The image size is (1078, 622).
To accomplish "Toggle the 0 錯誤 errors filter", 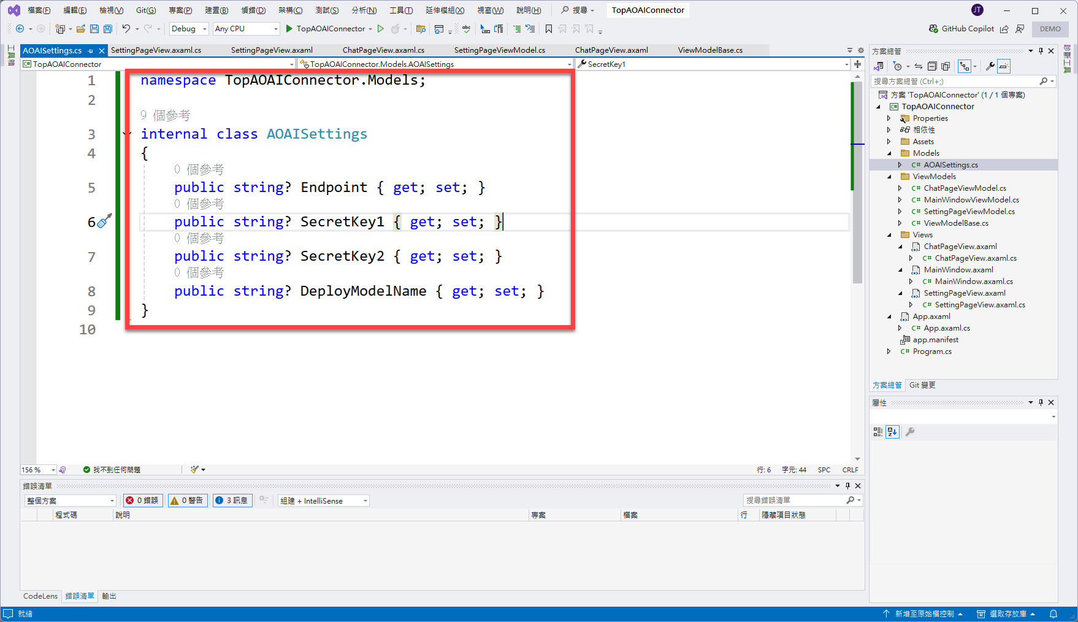I will point(142,501).
